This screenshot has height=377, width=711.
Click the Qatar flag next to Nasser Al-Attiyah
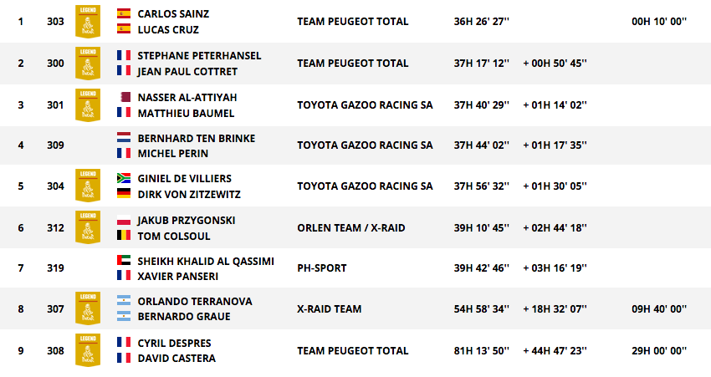click(x=124, y=97)
